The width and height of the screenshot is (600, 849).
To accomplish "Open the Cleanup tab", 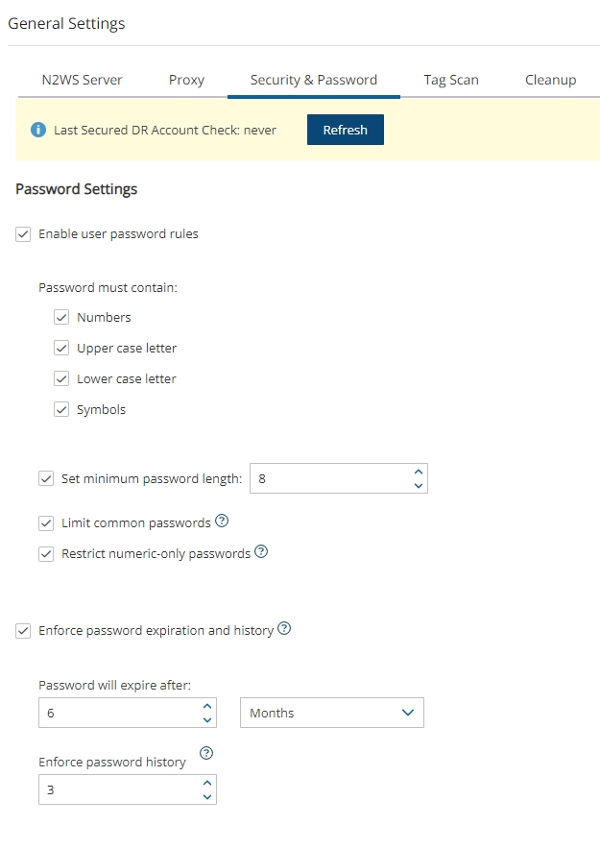I will 550,80.
